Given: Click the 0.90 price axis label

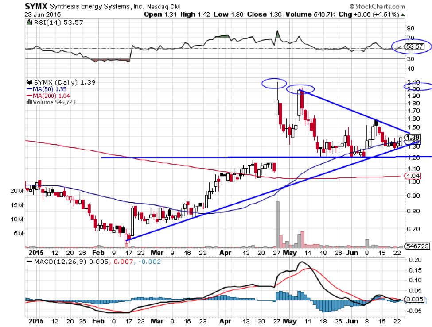Looking at the screenshot, I should pos(413,196).
